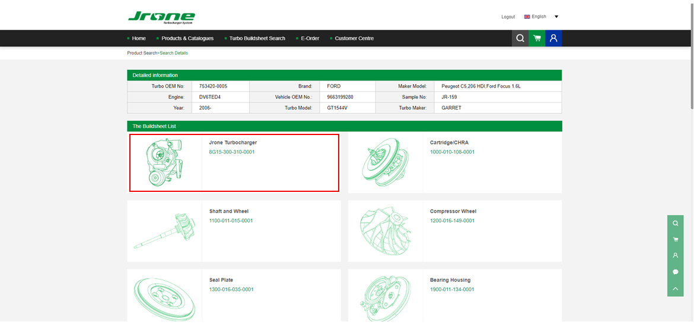The width and height of the screenshot is (694, 334).
Task: Click the English language label
Action: 539,17
